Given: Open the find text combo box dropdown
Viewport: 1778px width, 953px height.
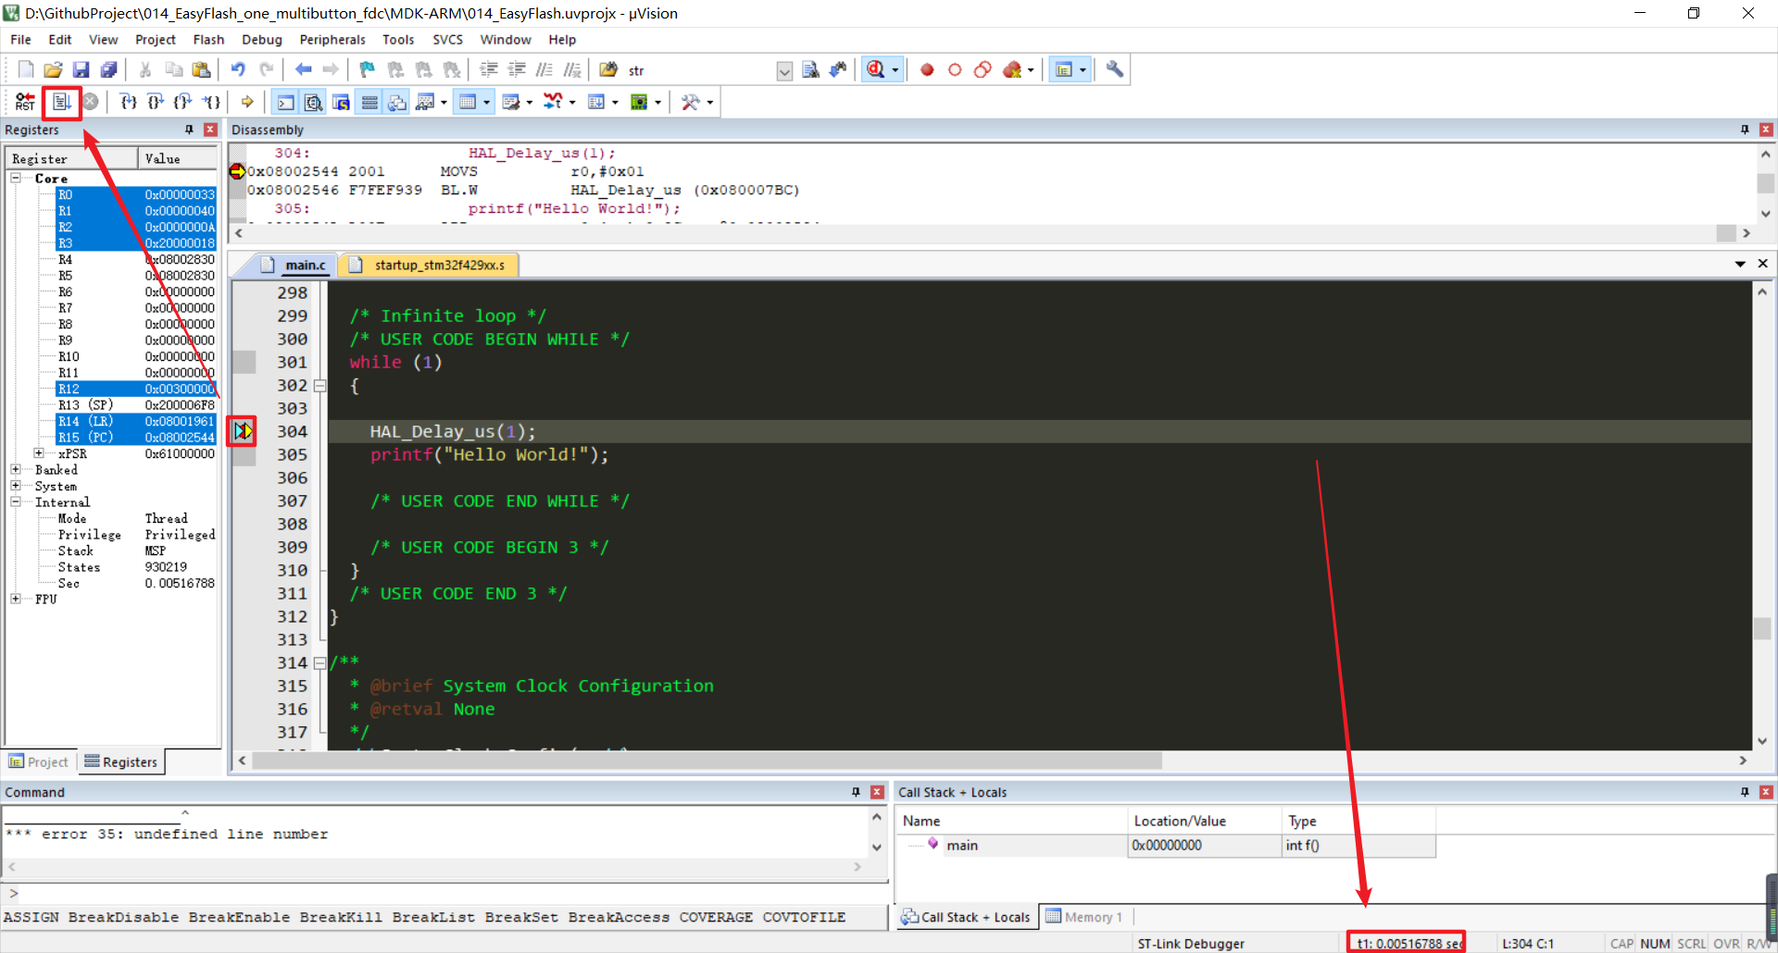Looking at the screenshot, I should click(784, 71).
